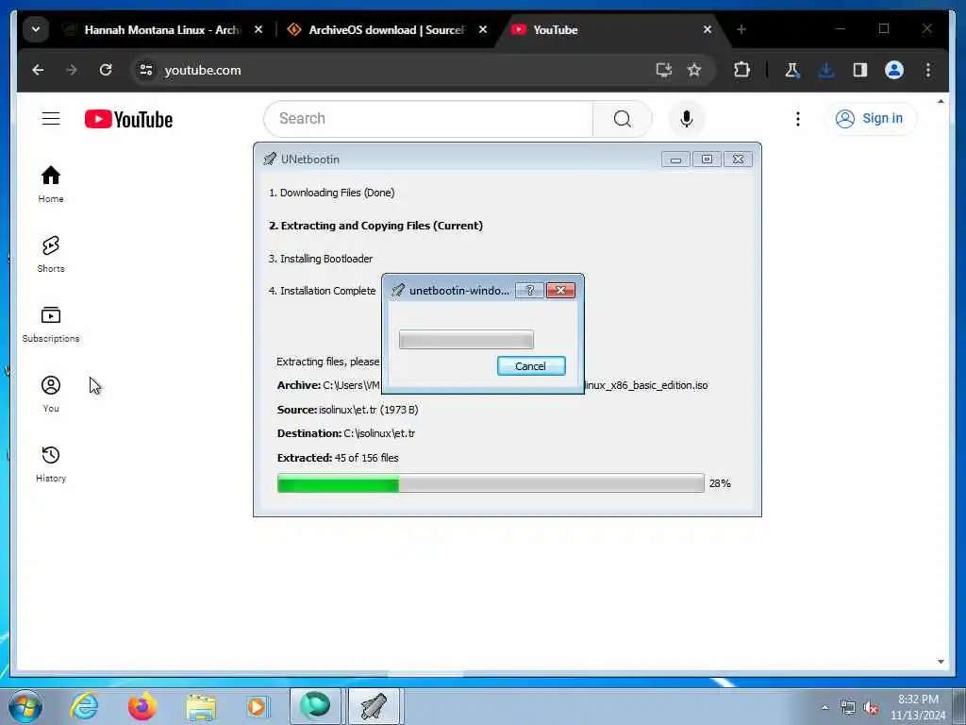Image resolution: width=966 pixels, height=725 pixels.
Task: Open Chrome three-dot menu
Action: (928, 70)
